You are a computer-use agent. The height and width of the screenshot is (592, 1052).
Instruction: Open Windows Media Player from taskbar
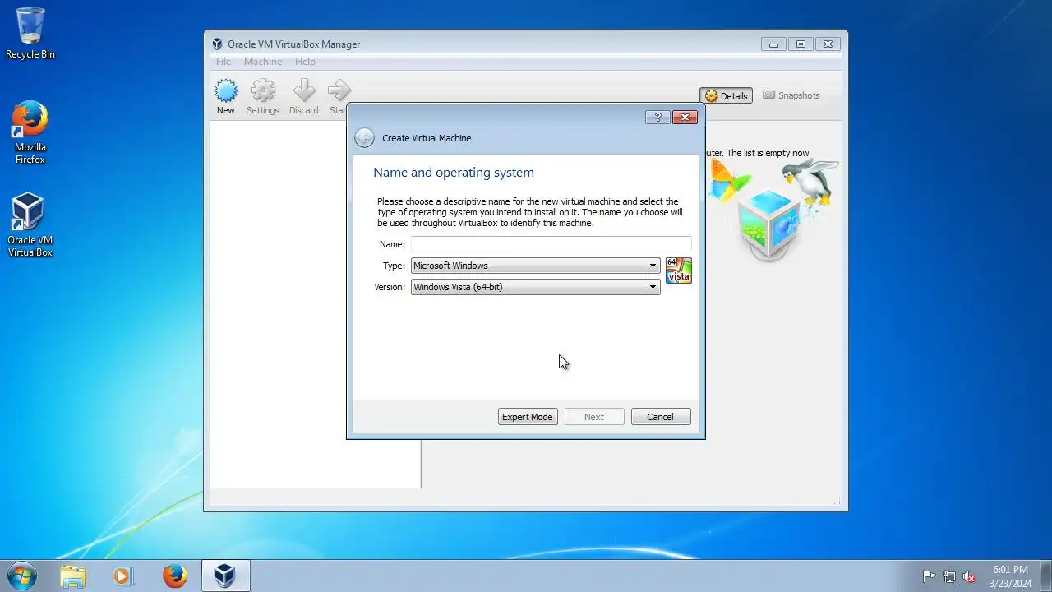123,576
